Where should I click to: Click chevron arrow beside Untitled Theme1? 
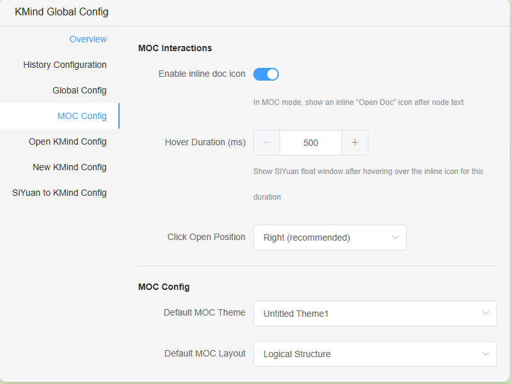click(485, 314)
